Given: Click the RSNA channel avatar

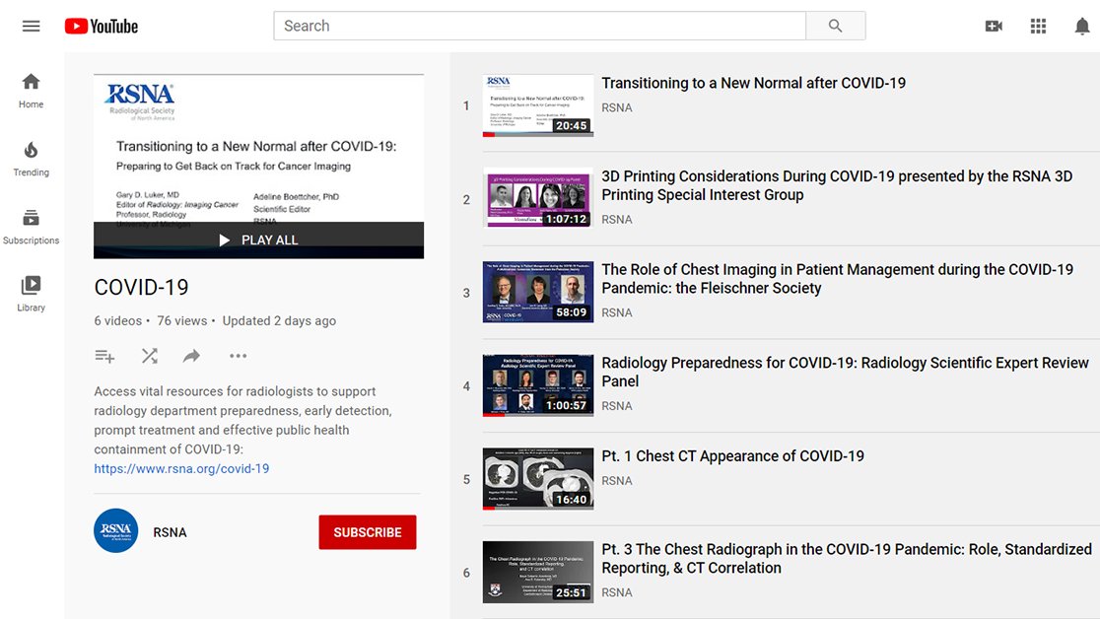Looking at the screenshot, I should coord(115,530).
